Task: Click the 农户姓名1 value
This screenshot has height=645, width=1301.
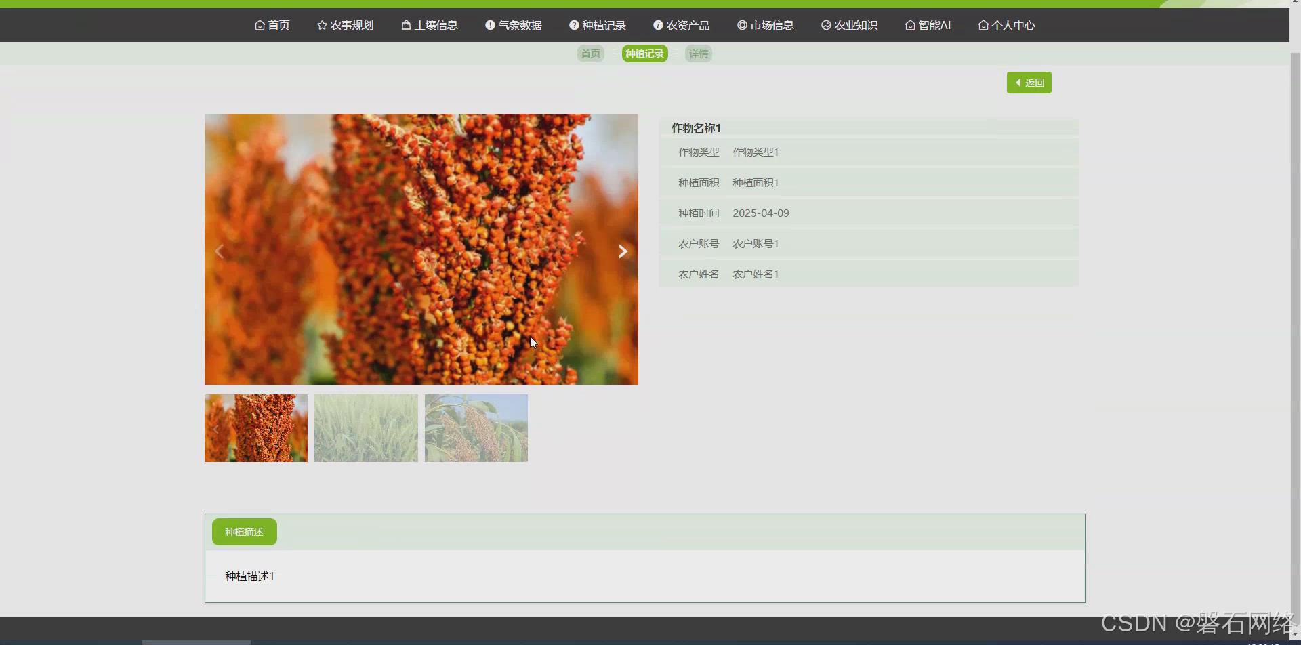Action: (x=756, y=274)
